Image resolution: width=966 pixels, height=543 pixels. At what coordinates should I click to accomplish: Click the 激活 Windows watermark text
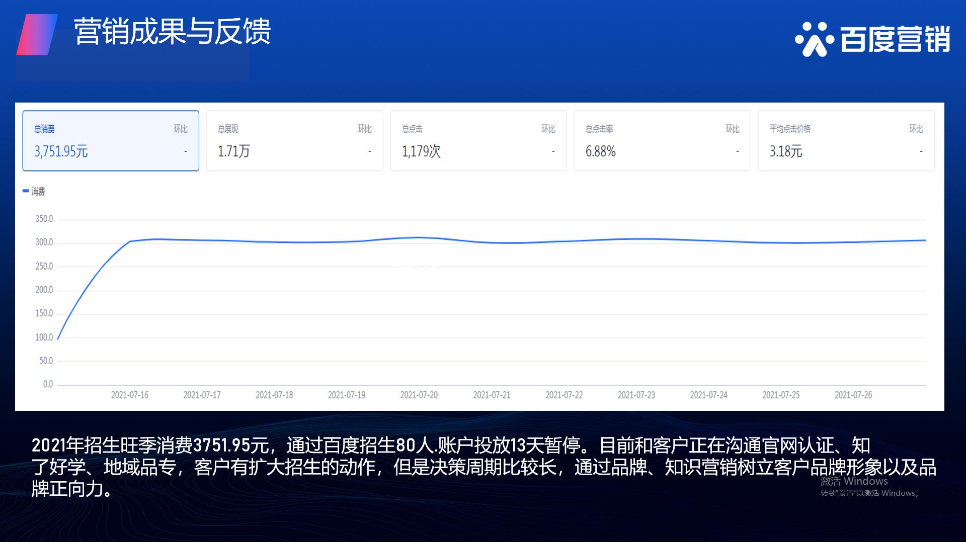pyautogui.click(x=854, y=481)
